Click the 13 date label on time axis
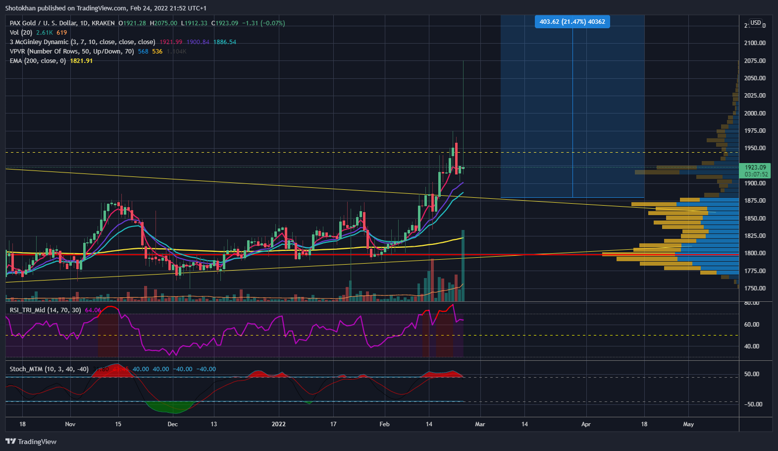Screen dimensions: 778x451 (x=213, y=424)
